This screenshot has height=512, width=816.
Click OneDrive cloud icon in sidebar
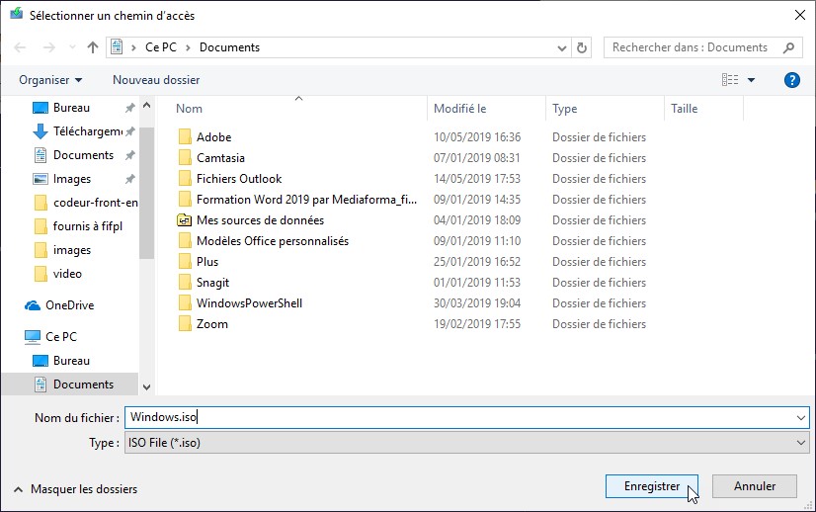point(33,305)
